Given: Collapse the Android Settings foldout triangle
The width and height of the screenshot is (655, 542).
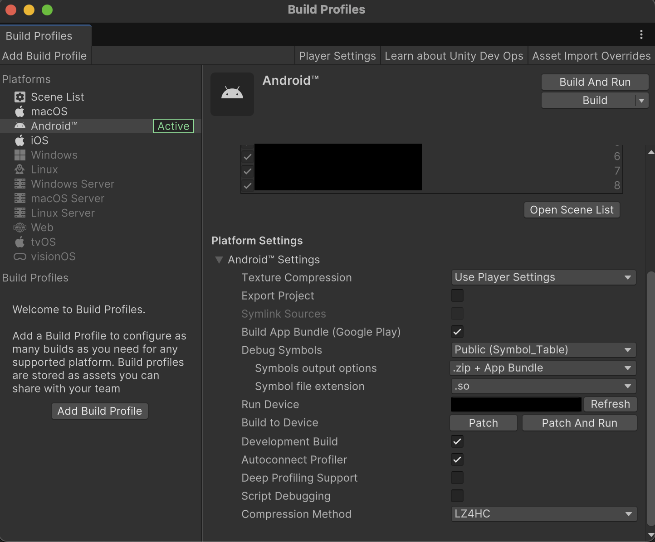Looking at the screenshot, I should [219, 260].
